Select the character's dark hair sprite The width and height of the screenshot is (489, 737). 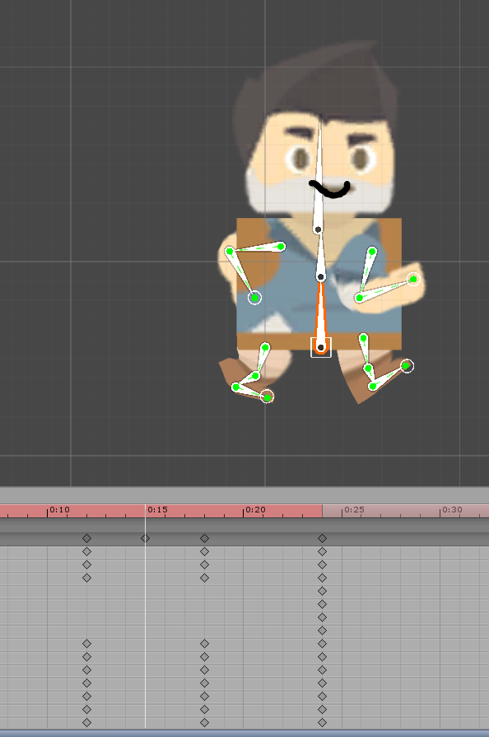(324, 85)
